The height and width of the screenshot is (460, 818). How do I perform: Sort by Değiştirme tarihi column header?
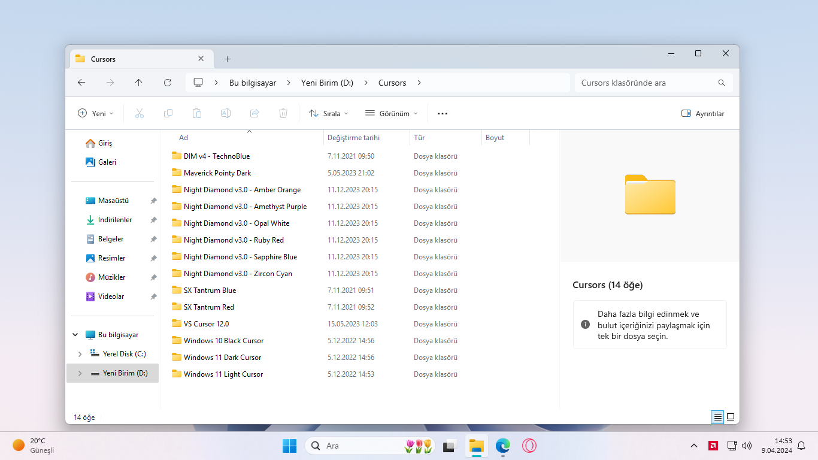pyautogui.click(x=353, y=138)
